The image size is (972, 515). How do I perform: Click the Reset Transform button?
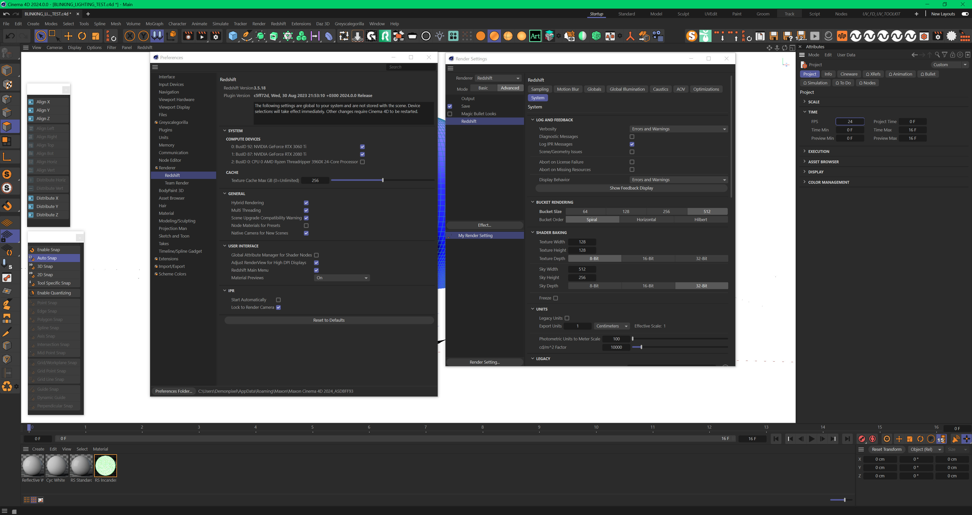(x=887, y=450)
